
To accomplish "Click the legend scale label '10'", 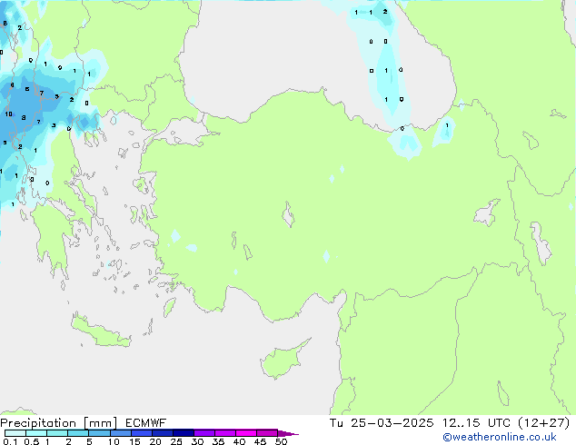I will 114,441.
